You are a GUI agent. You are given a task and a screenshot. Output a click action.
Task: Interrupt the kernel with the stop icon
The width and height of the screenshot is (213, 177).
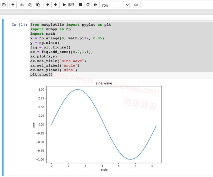click(x=80, y=5)
